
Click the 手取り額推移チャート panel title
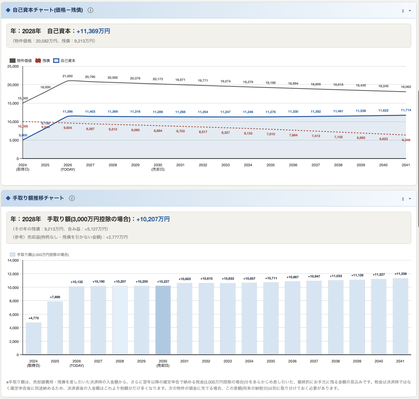coord(38,198)
